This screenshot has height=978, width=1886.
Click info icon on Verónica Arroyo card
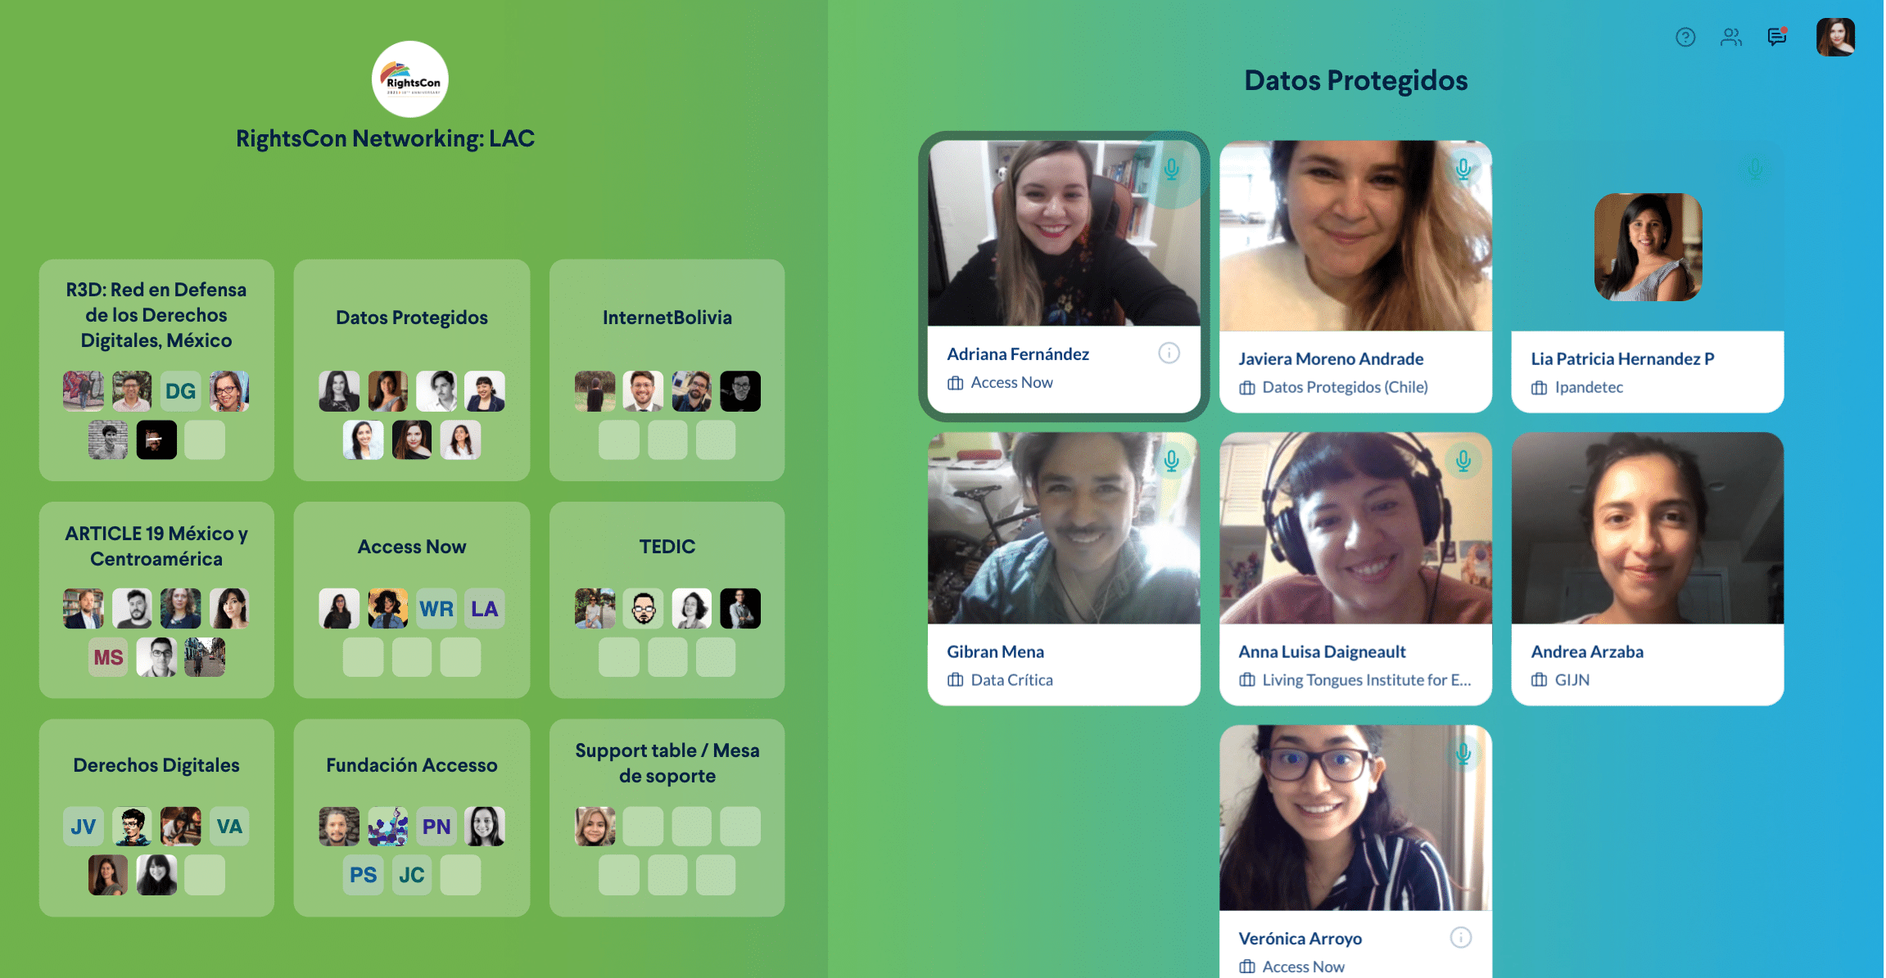click(x=1460, y=937)
